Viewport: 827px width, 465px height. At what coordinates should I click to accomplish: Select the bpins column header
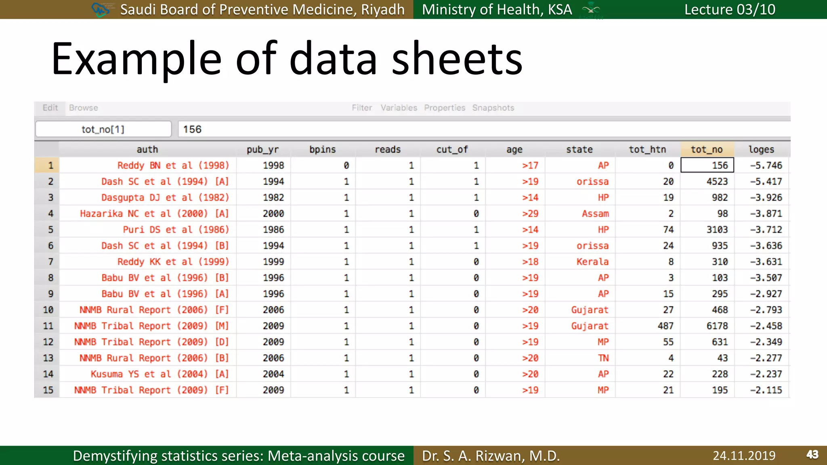click(323, 149)
